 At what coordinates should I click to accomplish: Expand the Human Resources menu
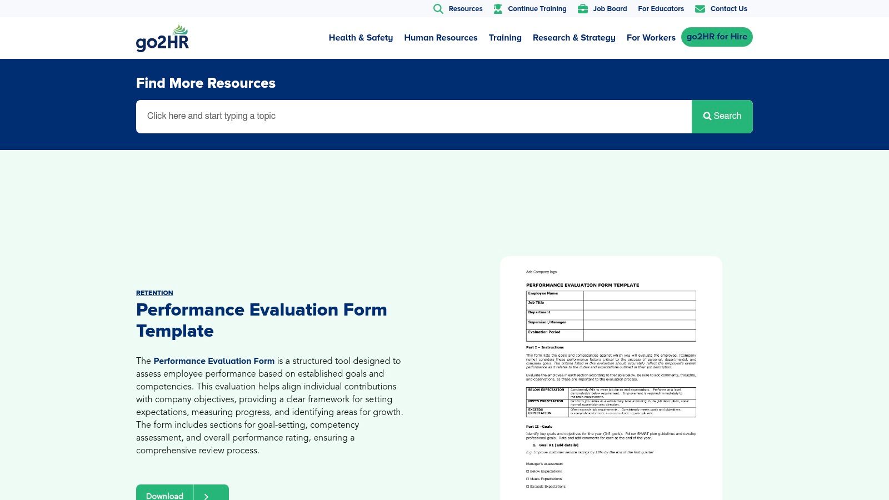441,38
